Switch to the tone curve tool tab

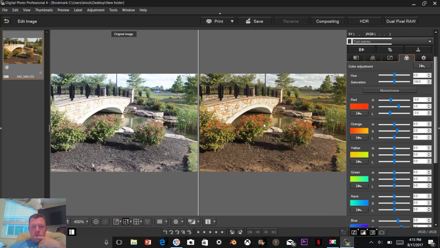click(x=390, y=58)
